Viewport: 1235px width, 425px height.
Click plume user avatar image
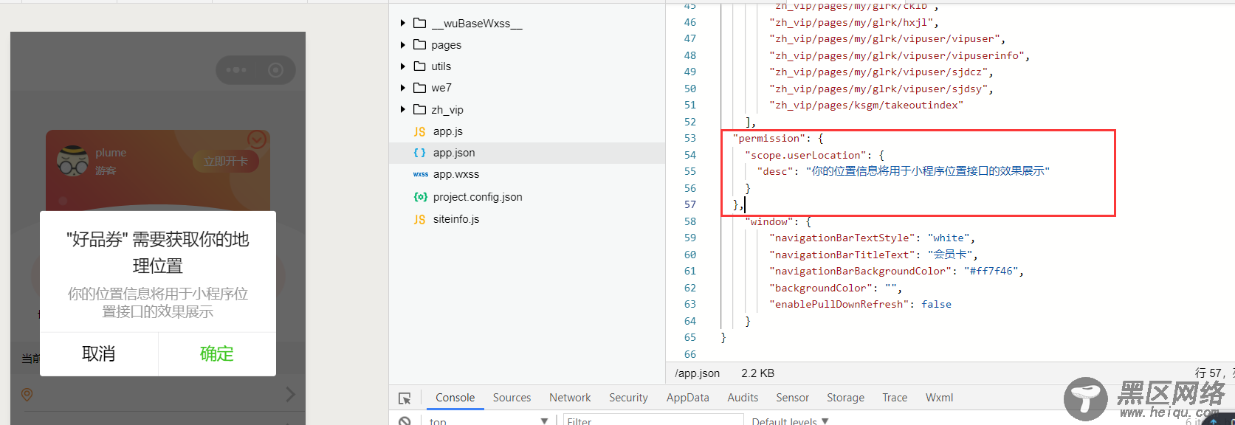click(x=72, y=160)
